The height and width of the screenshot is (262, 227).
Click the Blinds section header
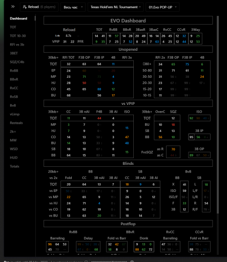click(128, 163)
